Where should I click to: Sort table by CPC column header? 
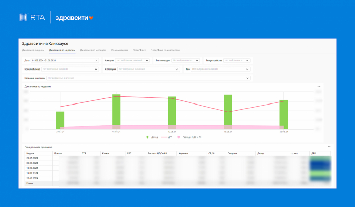135,153
